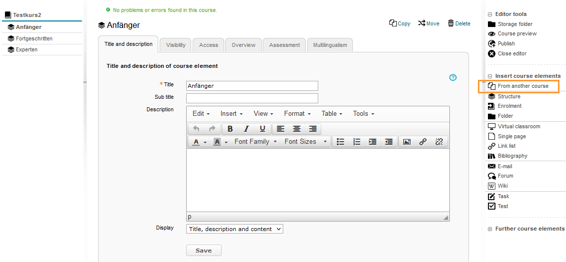Image resolution: width=566 pixels, height=262 pixels.
Task: Open the Format menu in editor
Action: click(x=297, y=114)
